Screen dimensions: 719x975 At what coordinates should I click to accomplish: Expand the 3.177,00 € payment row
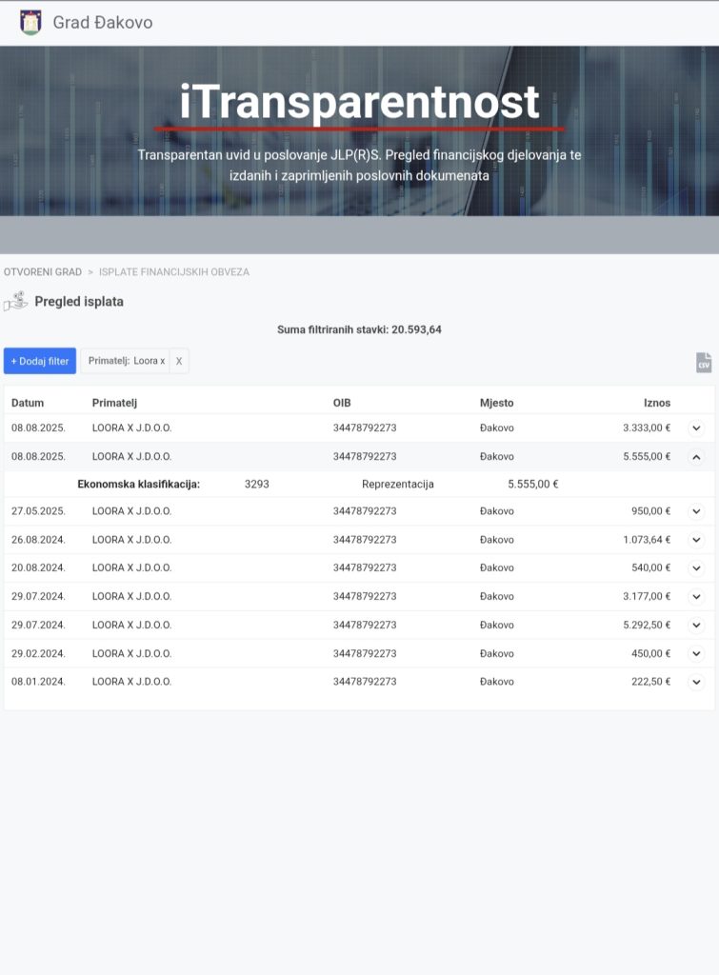coord(696,597)
